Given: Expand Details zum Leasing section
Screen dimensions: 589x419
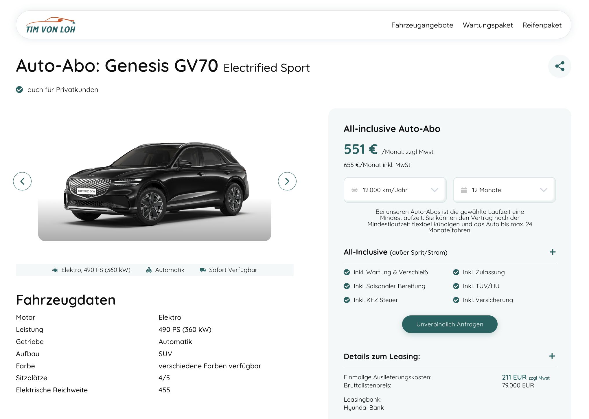Looking at the screenshot, I should click(x=552, y=356).
